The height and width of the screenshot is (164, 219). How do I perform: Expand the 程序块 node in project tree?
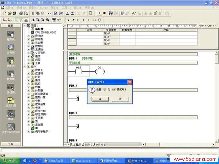point(29,36)
